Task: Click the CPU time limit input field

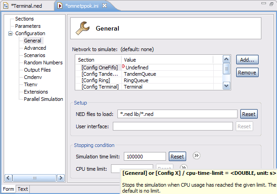Action: pyautogui.click(x=132, y=169)
